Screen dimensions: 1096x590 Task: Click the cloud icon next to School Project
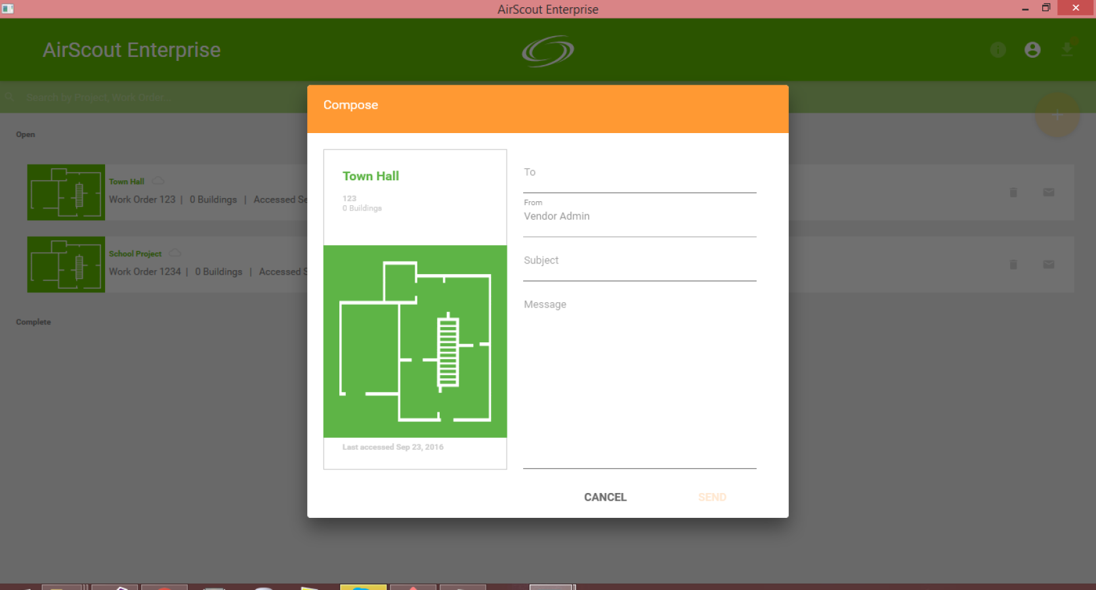(x=175, y=253)
